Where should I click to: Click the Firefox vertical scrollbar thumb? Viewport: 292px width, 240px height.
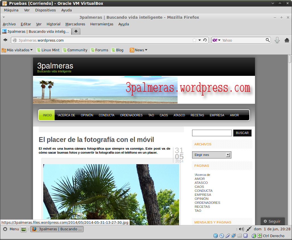[290, 59]
